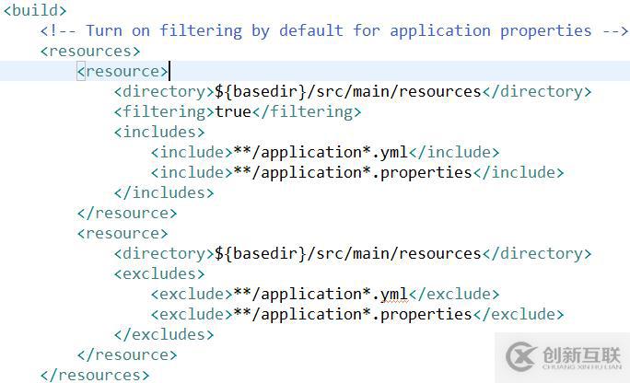This screenshot has width=630, height=383.
Task: Click the resource closing tag below includes
Action: coord(127,213)
